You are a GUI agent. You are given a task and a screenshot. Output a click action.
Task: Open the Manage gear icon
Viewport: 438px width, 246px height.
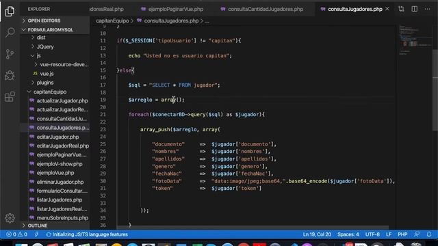point(10,218)
